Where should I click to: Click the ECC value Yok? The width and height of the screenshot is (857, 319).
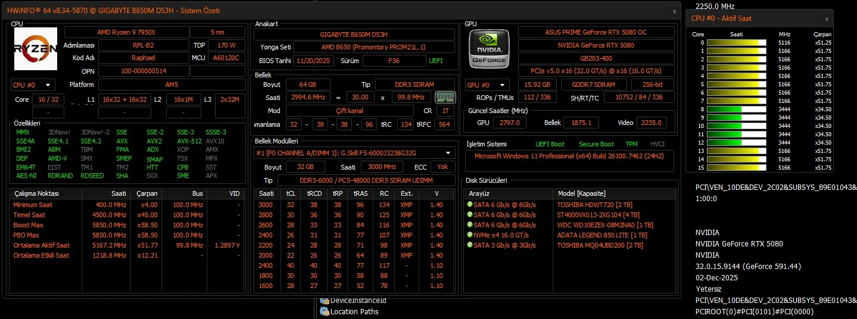click(x=442, y=167)
